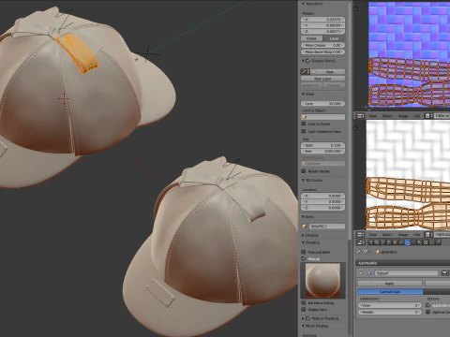Open the Material properties tab
Screen dimensions: 450x337
420,242
